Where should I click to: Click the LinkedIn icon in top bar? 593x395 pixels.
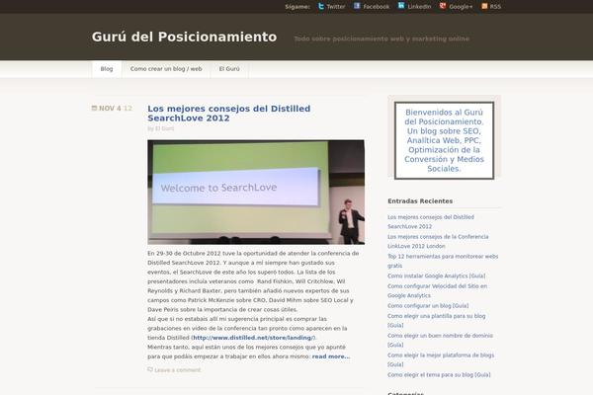(401, 6)
